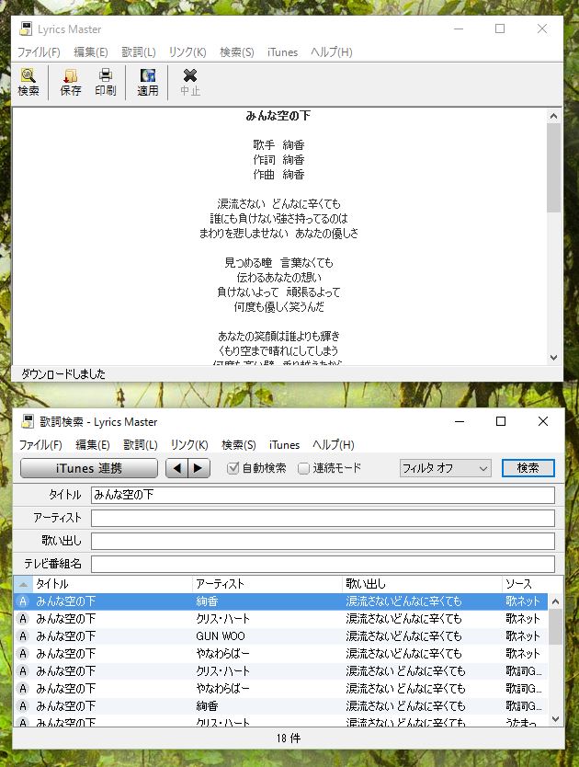Click the A icon of the selected 絢香 歌ネット row
This screenshot has width=579, height=767.
tap(23, 601)
